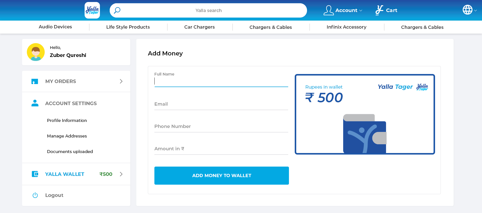Expand the My Orders chevron

click(121, 81)
